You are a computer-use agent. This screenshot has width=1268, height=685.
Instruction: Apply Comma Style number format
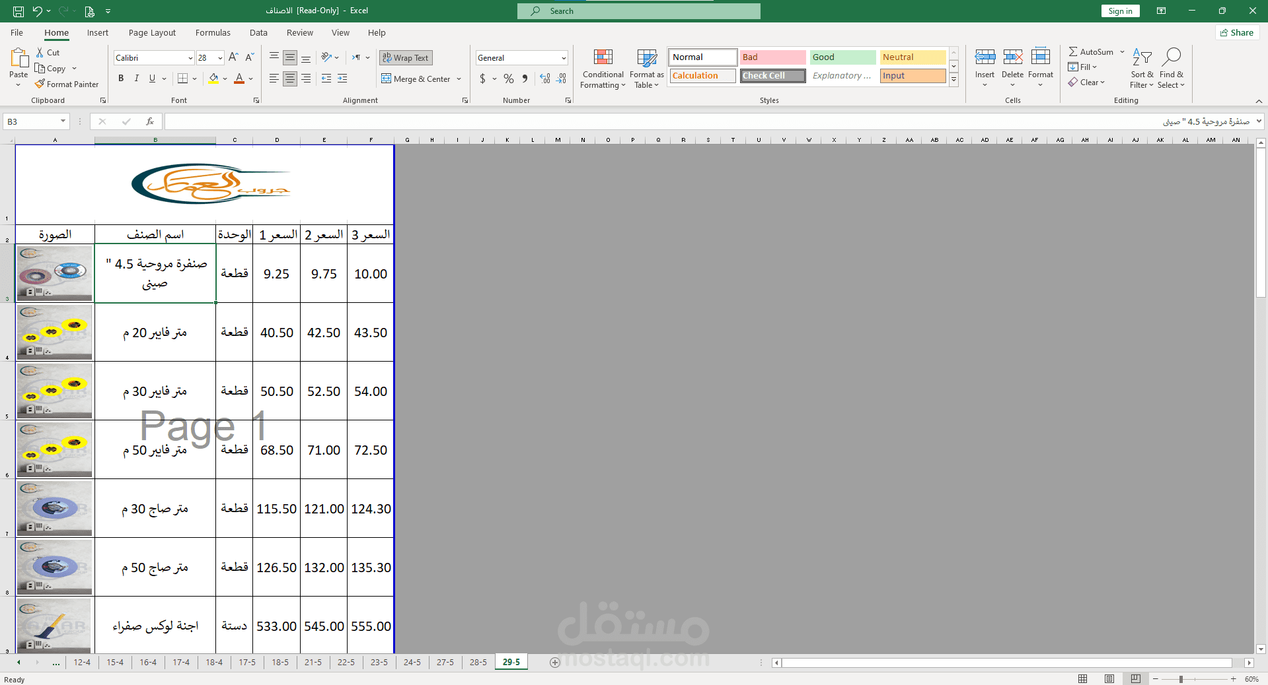pyautogui.click(x=525, y=79)
